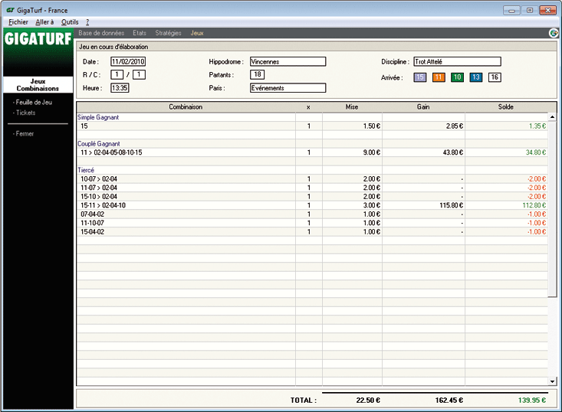Image resolution: width=562 pixels, height=412 pixels.
Task: Click the globe icon at top right
Action: pos(554,33)
